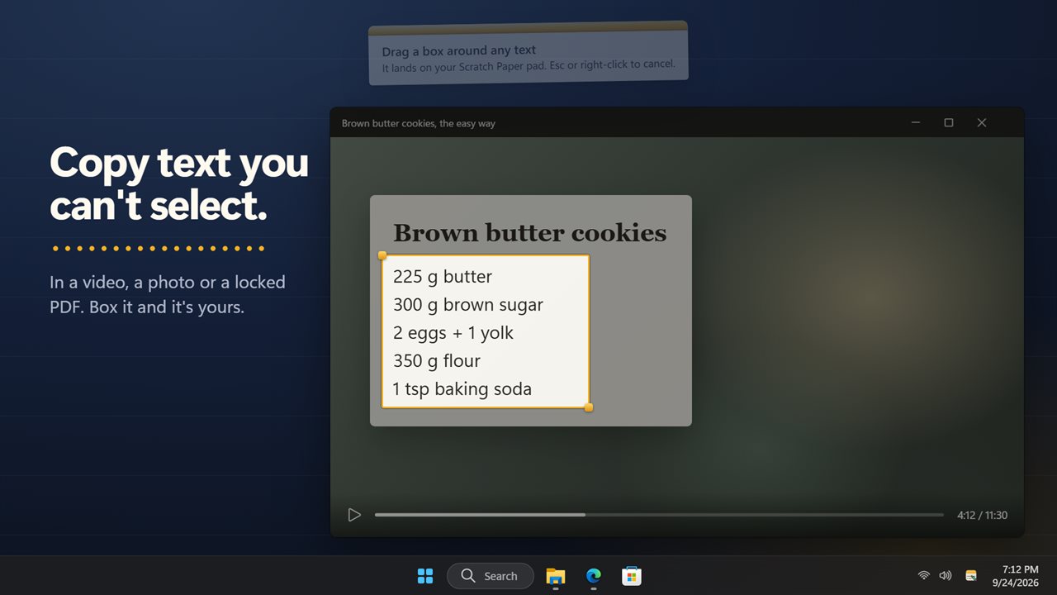The image size is (1057, 595).
Task: Click the '1 tsp baking soda' line
Action: (462, 389)
